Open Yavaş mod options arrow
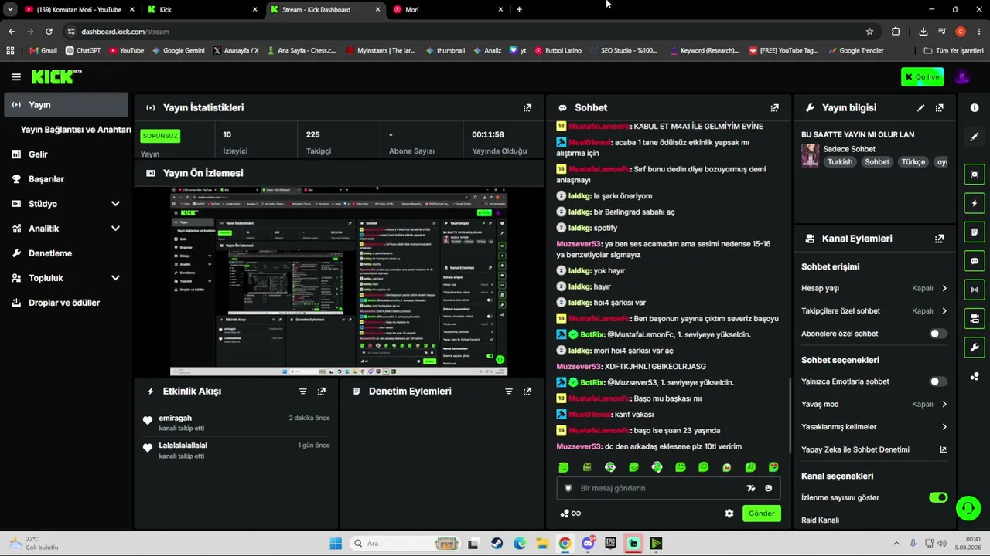 944,404
